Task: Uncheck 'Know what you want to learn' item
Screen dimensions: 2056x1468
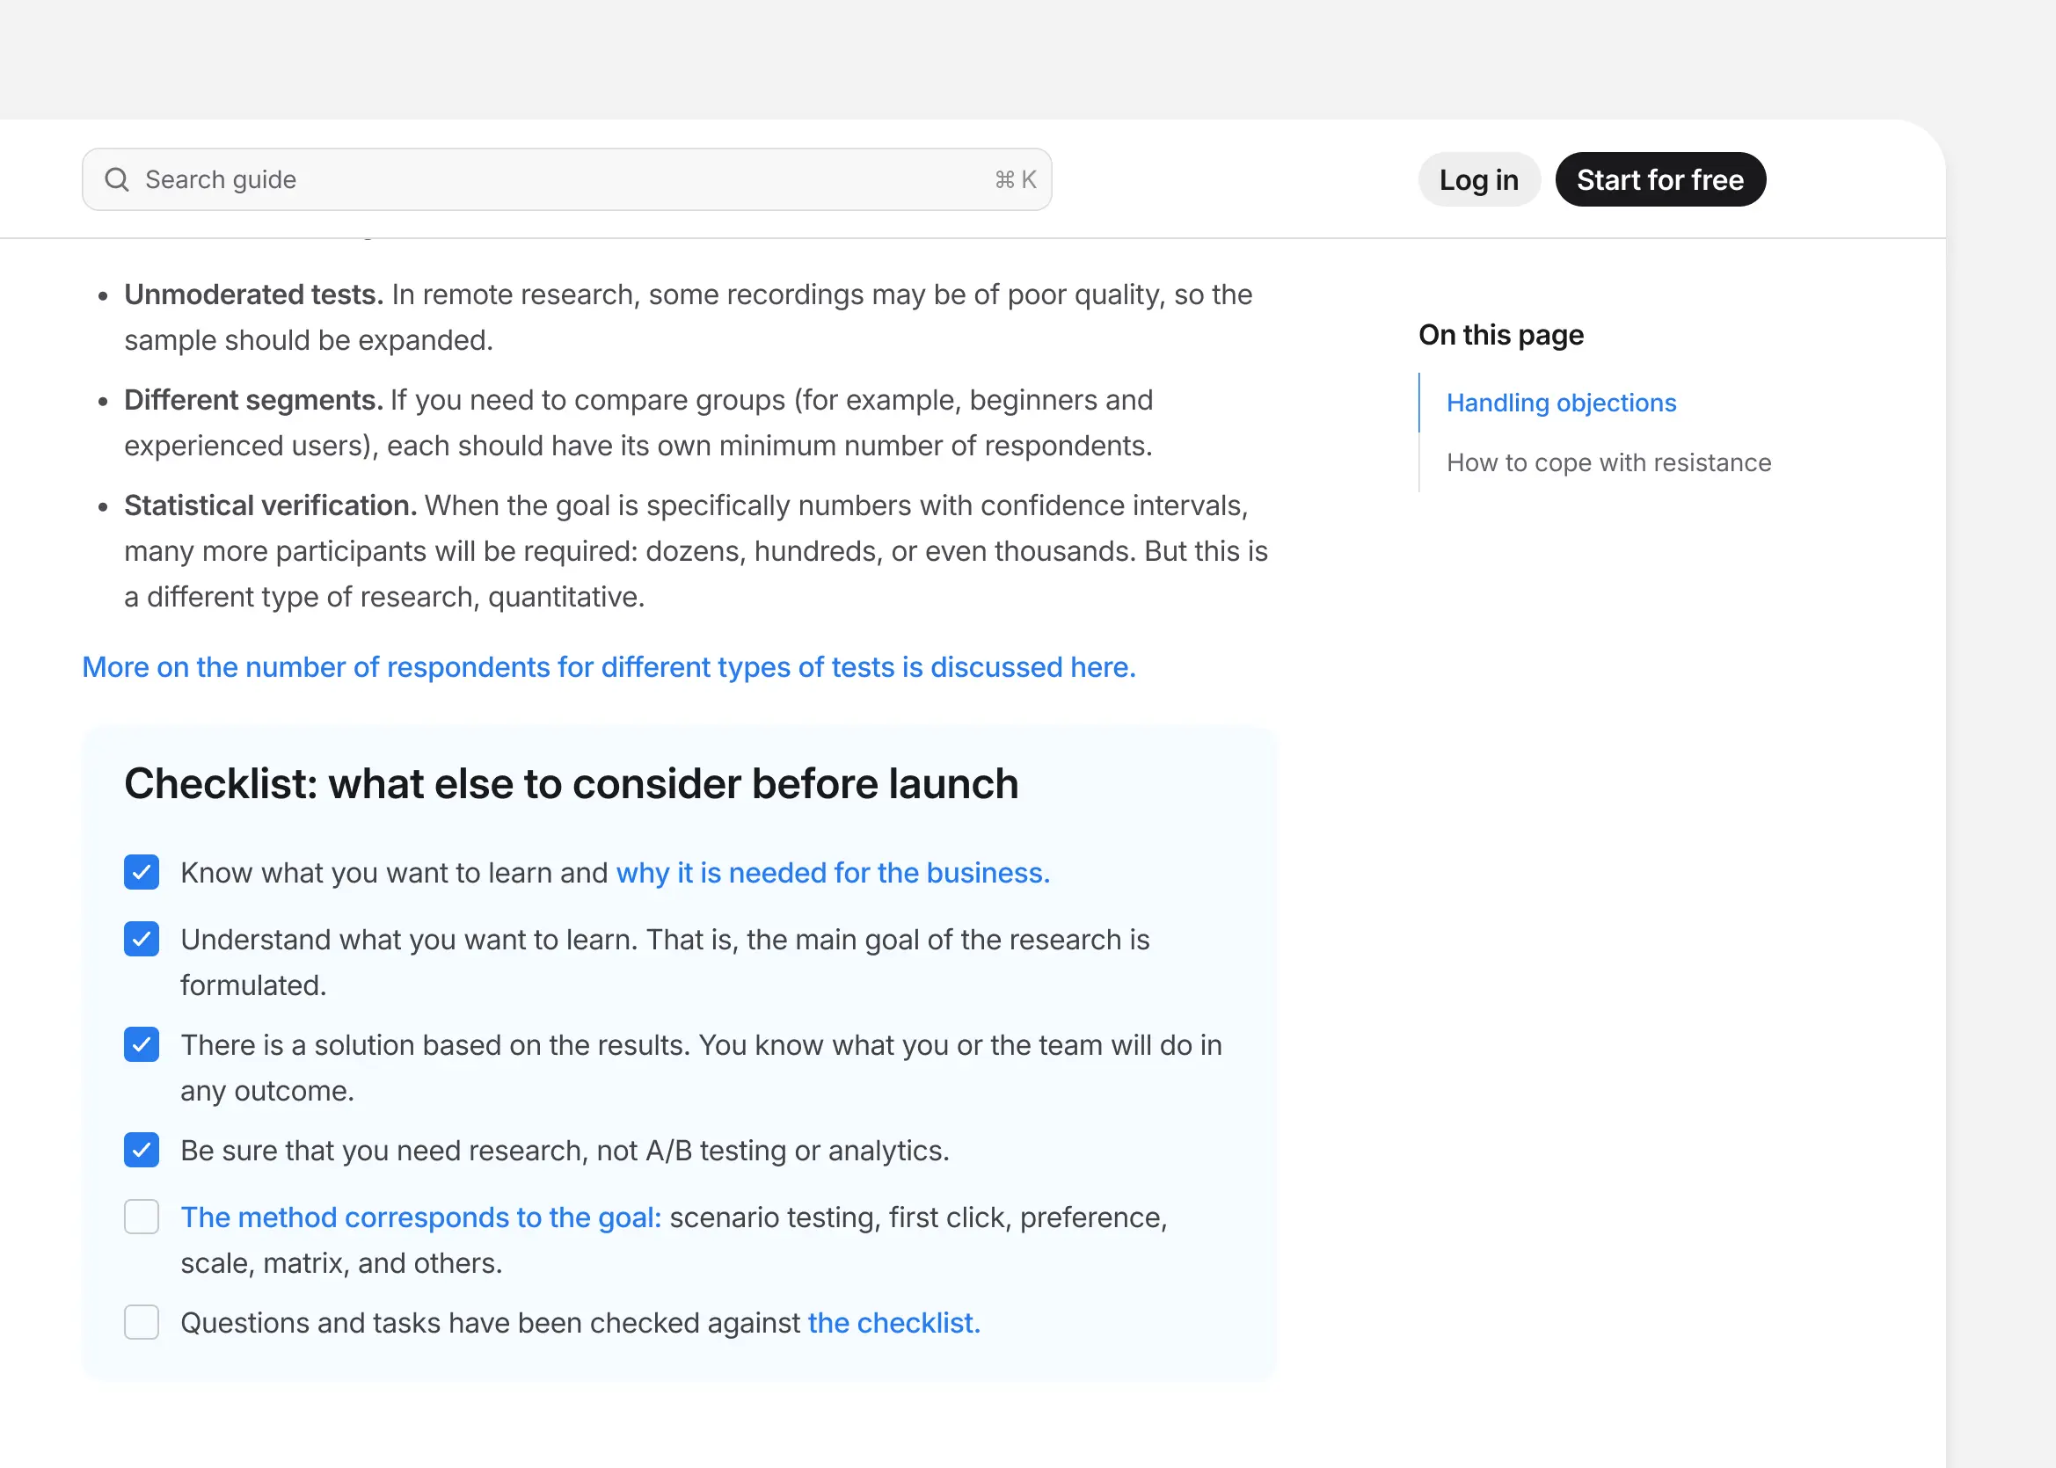Action: click(x=141, y=872)
